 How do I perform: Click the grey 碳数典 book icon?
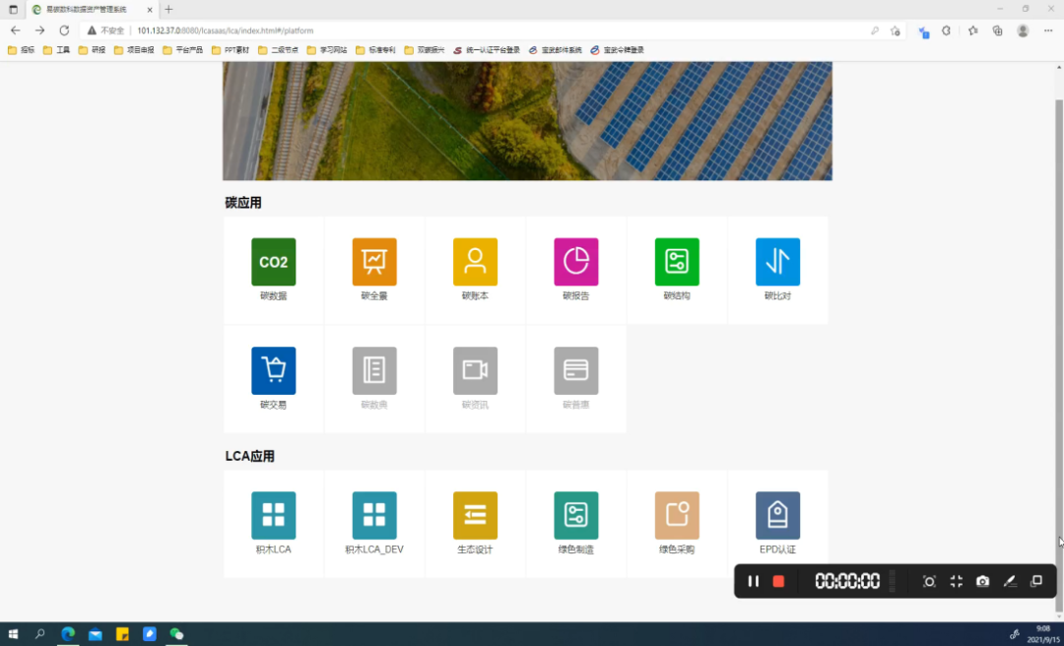coord(374,370)
